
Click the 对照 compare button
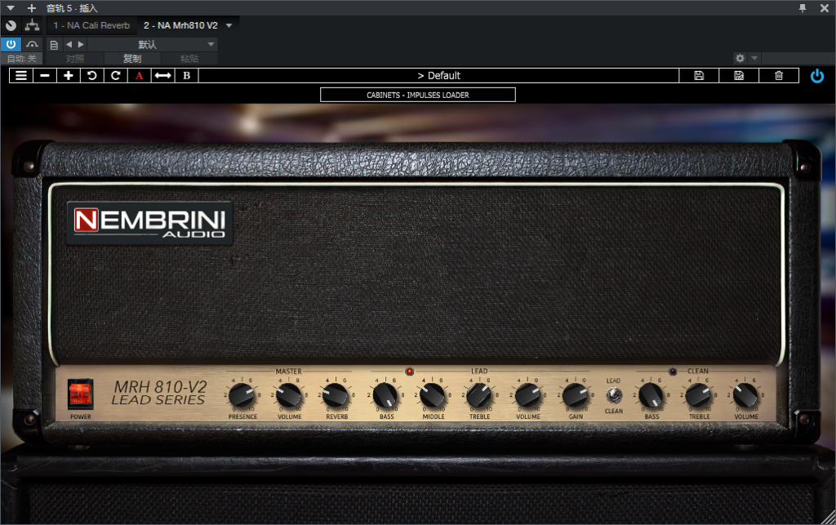[x=75, y=59]
